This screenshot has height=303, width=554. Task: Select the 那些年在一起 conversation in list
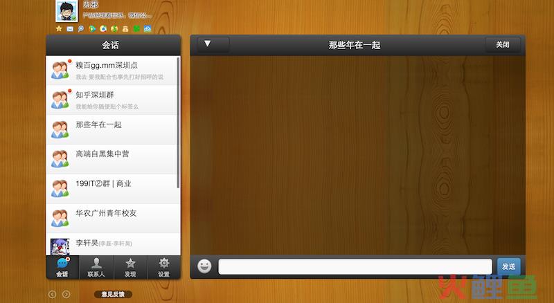pyautogui.click(x=111, y=129)
